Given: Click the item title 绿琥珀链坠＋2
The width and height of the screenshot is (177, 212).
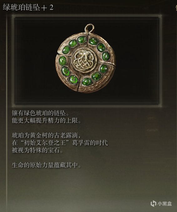Looking at the screenshot, I should click(x=28, y=7).
